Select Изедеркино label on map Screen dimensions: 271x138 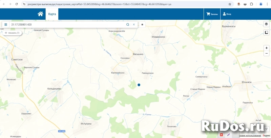pos(158,37)
